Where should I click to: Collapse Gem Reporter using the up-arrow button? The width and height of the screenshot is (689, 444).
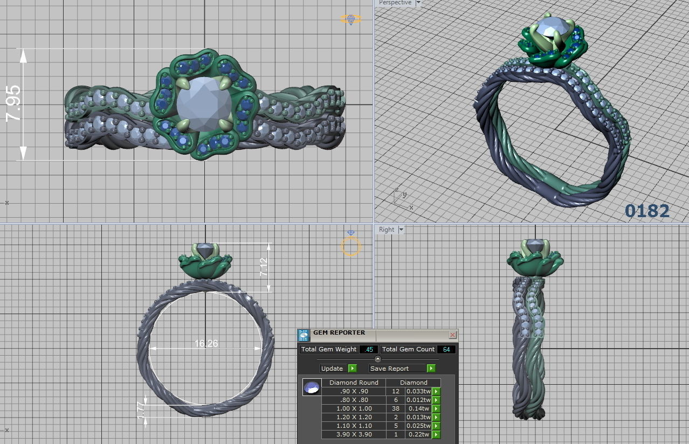coord(377,359)
